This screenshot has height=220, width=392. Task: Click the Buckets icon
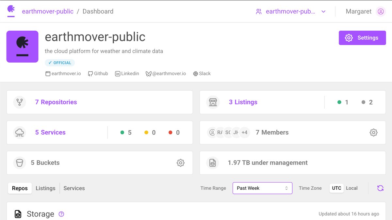[x=20, y=163]
